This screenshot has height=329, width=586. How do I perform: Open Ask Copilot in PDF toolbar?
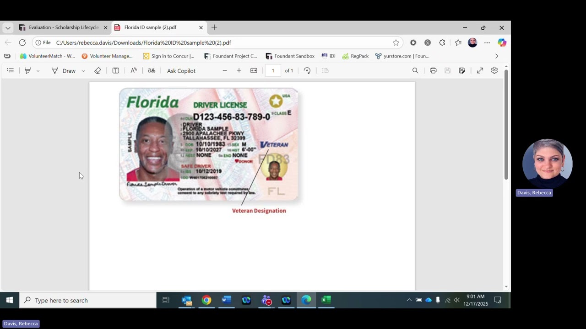tap(181, 71)
